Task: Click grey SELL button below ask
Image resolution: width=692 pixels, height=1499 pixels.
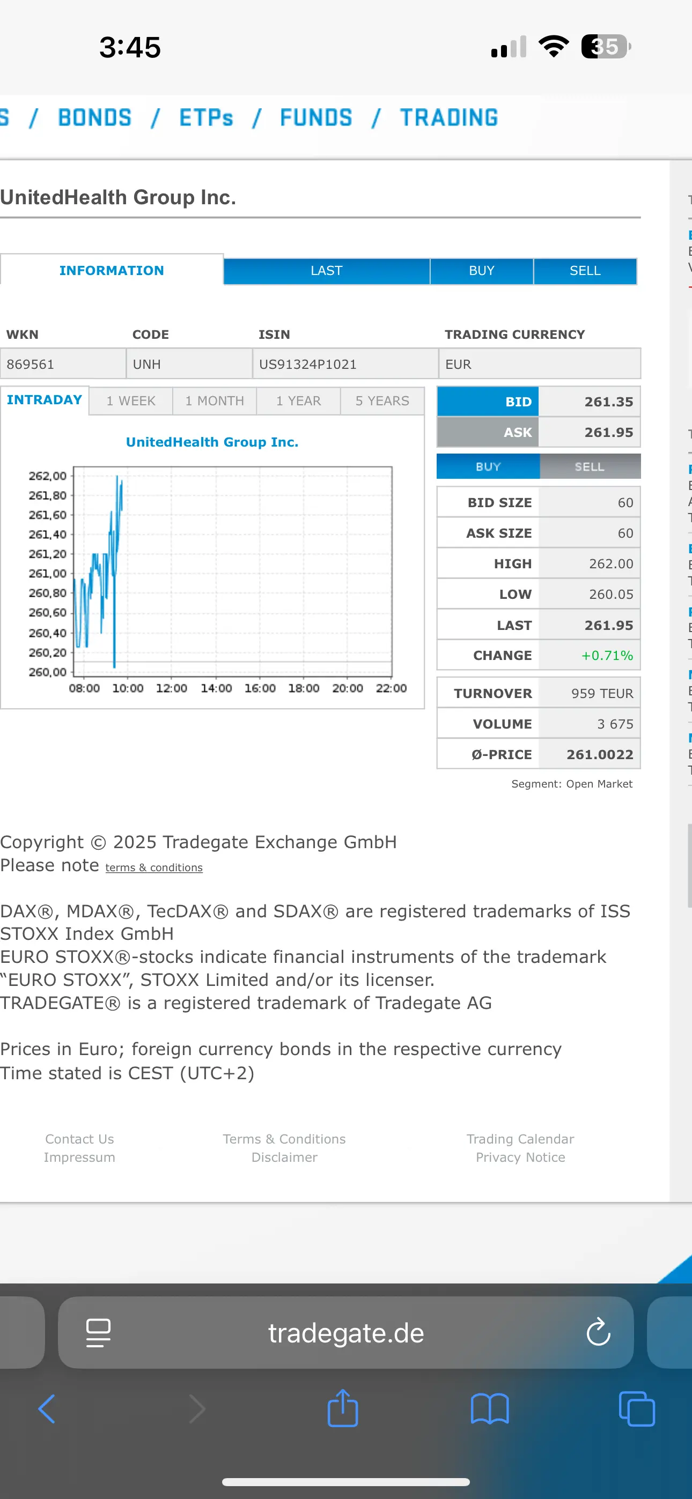Action: coord(590,466)
